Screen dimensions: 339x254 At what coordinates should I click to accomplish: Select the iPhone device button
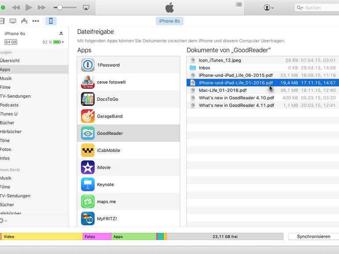[x=51, y=21]
